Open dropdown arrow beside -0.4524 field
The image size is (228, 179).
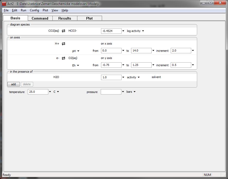(x=123, y=31)
